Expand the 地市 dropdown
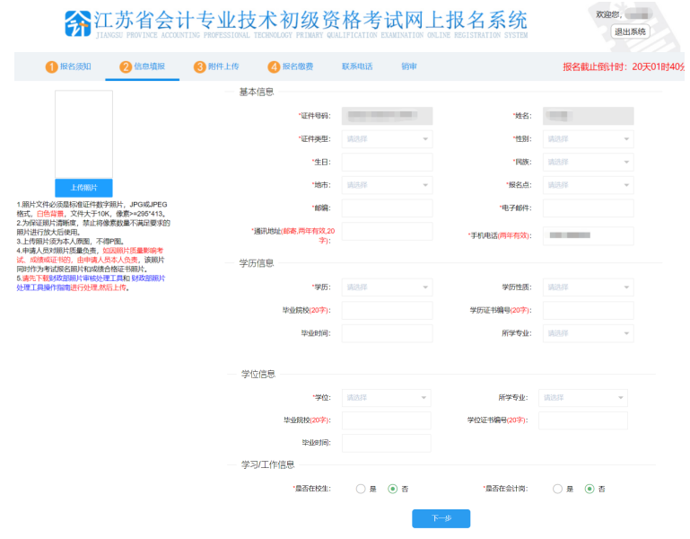The image size is (690, 539). pyautogui.click(x=387, y=185)
